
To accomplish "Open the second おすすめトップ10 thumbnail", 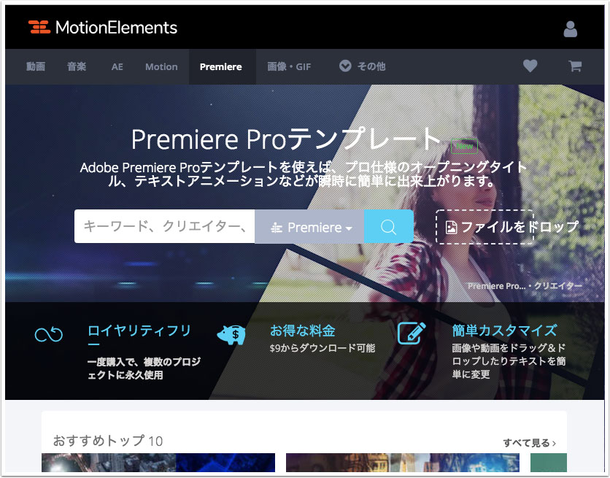I will [x=403, y=463].
